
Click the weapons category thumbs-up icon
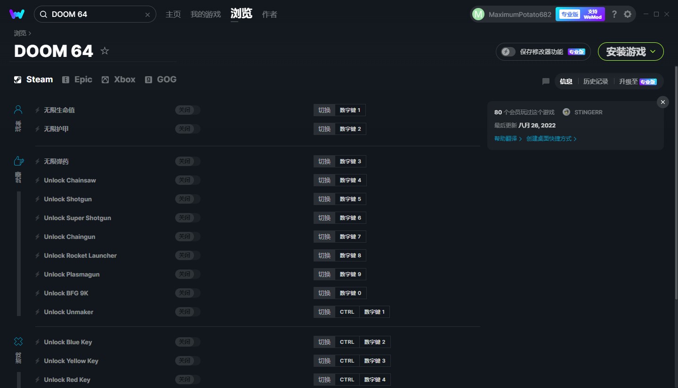[x=18, y=161]
